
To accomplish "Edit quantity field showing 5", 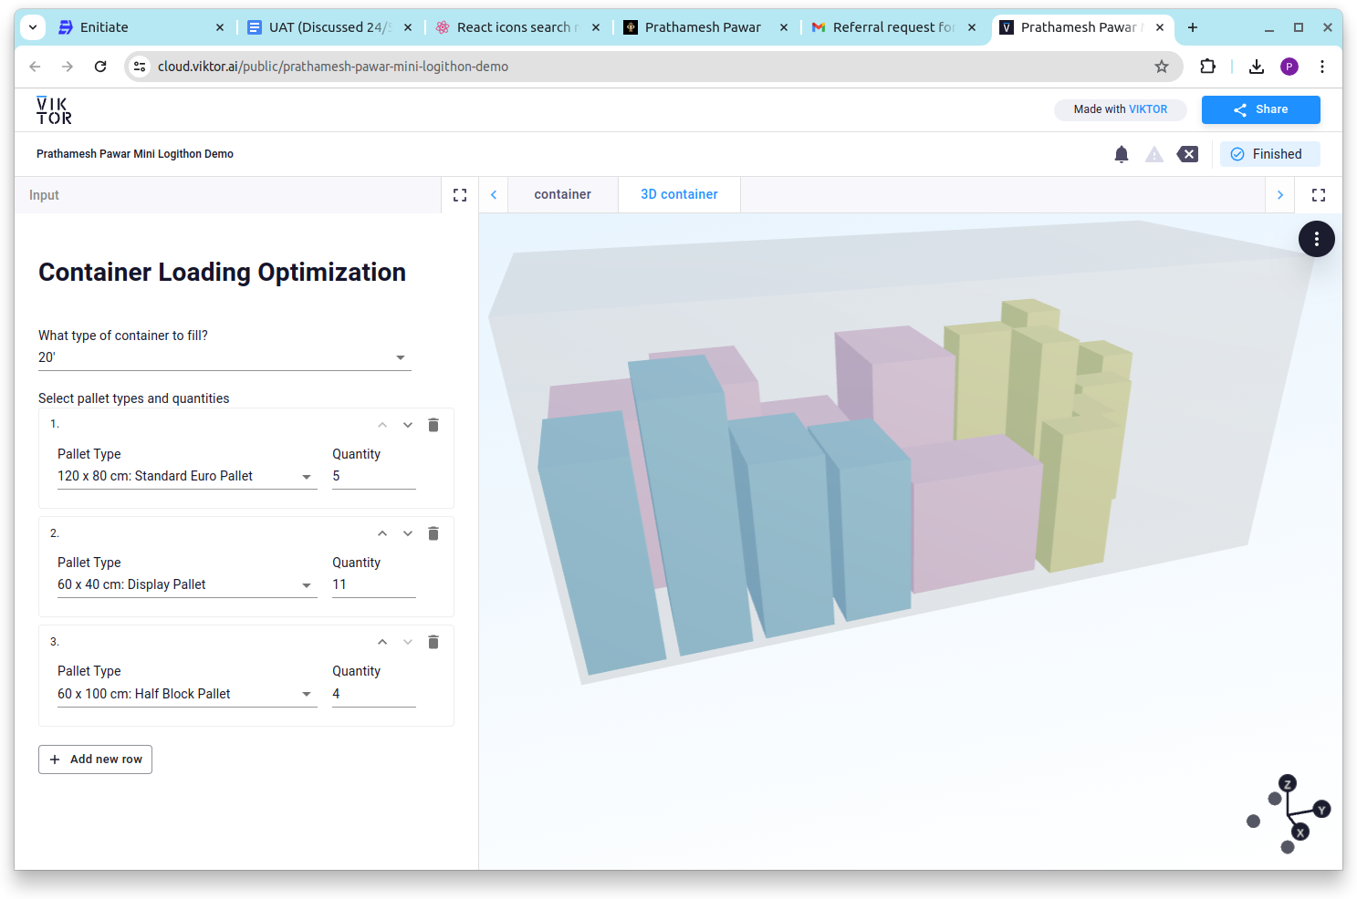I will (x=374, y=476).
